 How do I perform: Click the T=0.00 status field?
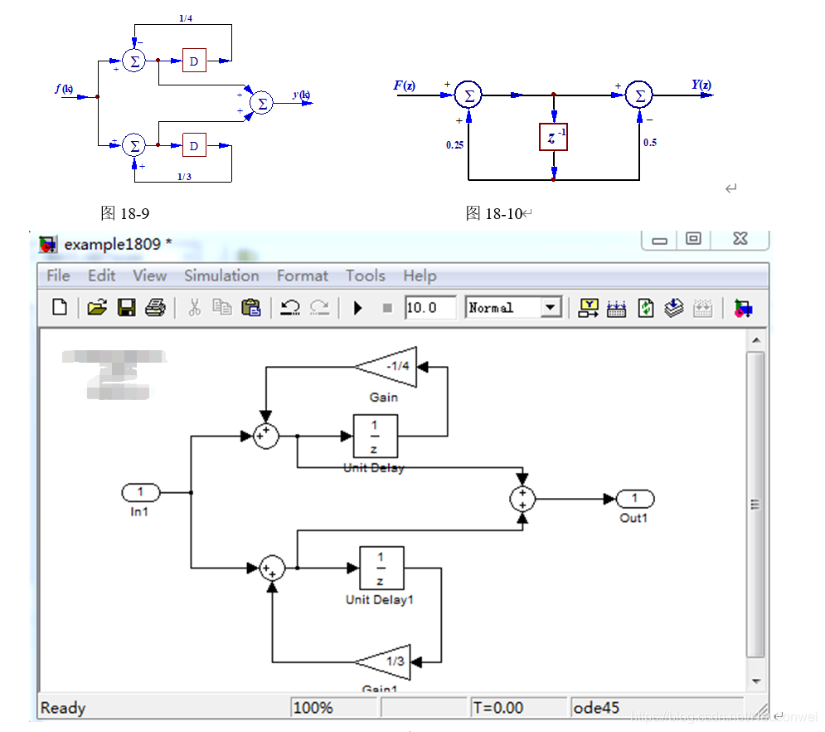(518, 707)
